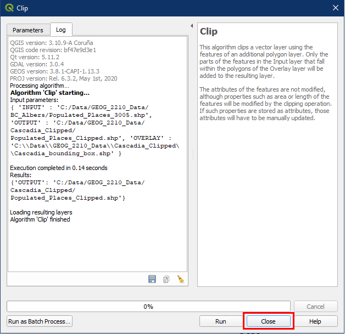Switch to the Parameters tab
Screen dimensions: 345x334
coord(27,30)
